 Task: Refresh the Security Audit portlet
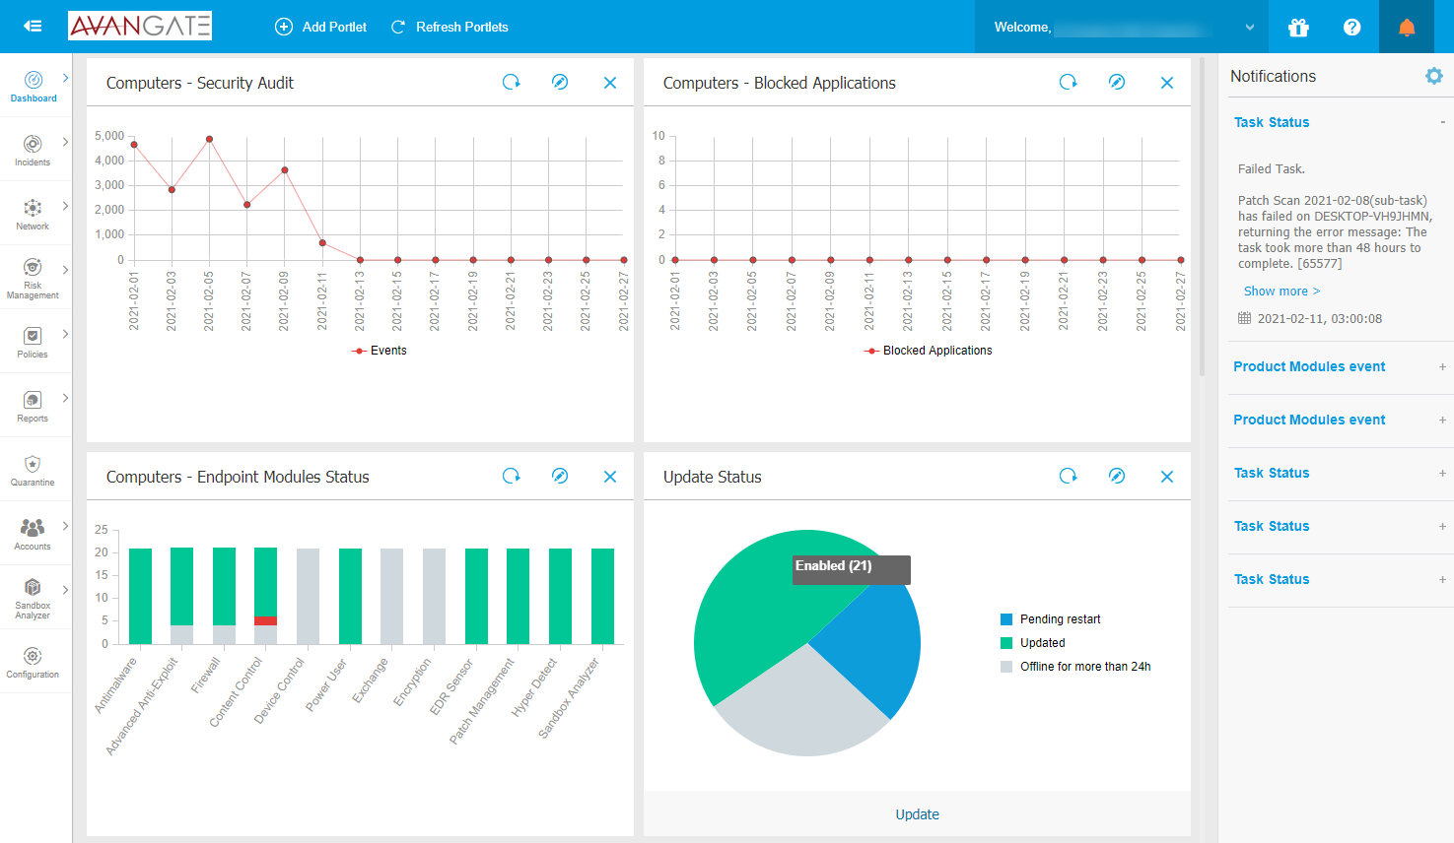511,83
